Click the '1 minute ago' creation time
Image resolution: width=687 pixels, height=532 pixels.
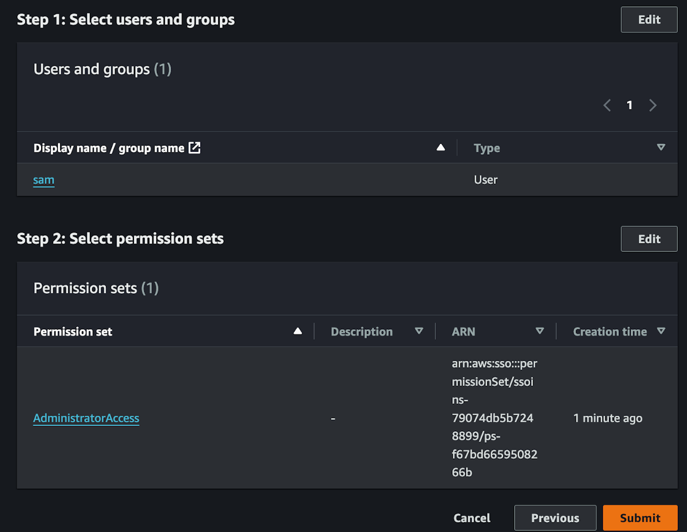pyautogui.click(x=607, y=418)
